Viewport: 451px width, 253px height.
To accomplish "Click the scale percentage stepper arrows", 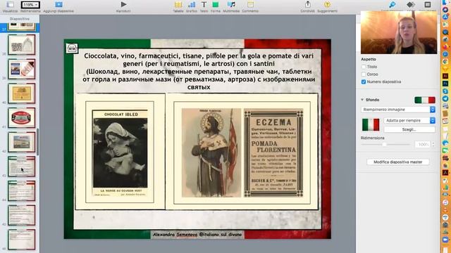I will pyautogui.click(x=433, y=145).
